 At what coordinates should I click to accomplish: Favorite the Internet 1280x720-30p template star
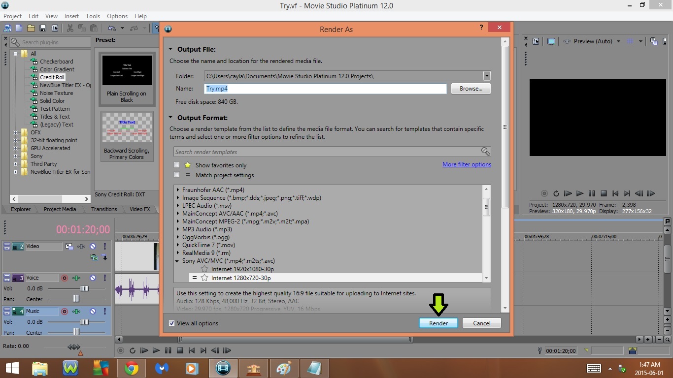204,278
